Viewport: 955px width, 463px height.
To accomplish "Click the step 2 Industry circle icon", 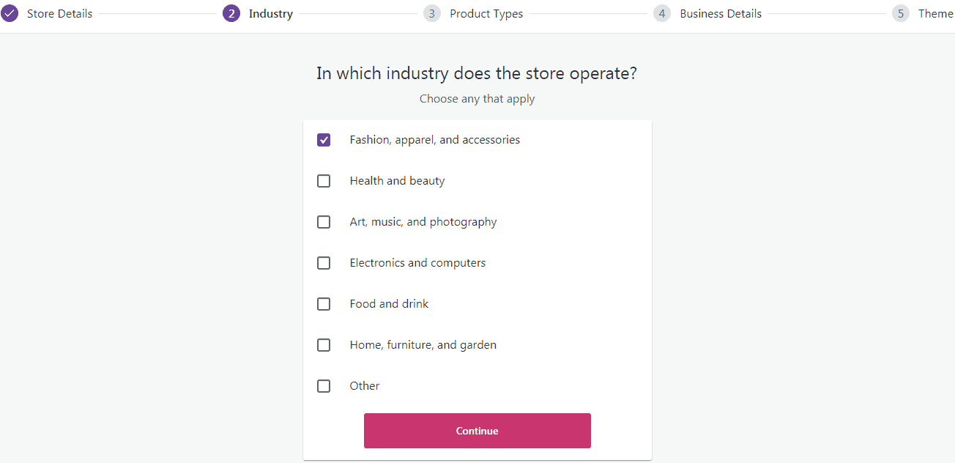I will pyautogui.click(x=231, y=13).
